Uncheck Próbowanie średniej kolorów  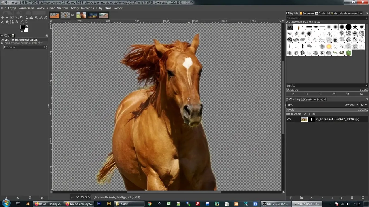[2, 43]
